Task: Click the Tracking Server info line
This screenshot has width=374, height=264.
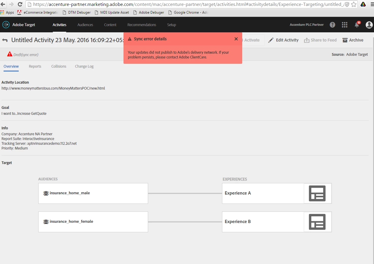Action: 39,144
